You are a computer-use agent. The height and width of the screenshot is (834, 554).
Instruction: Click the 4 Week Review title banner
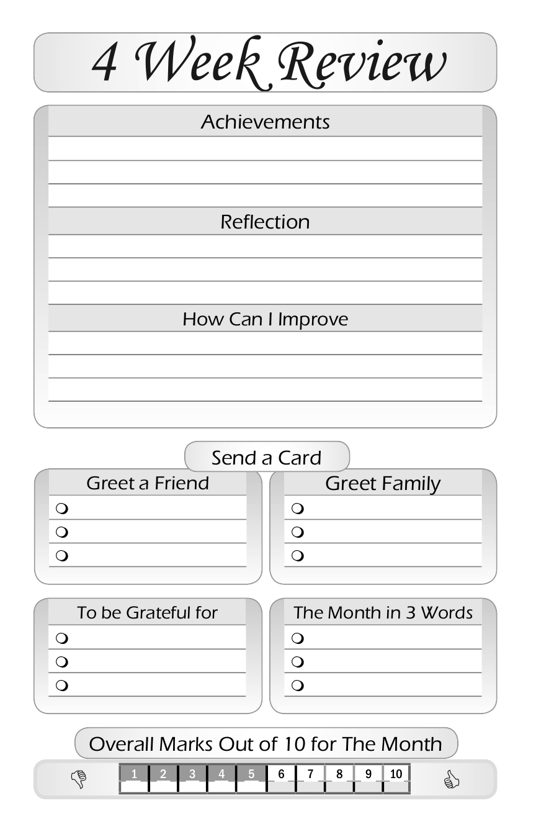pos(265,63)
